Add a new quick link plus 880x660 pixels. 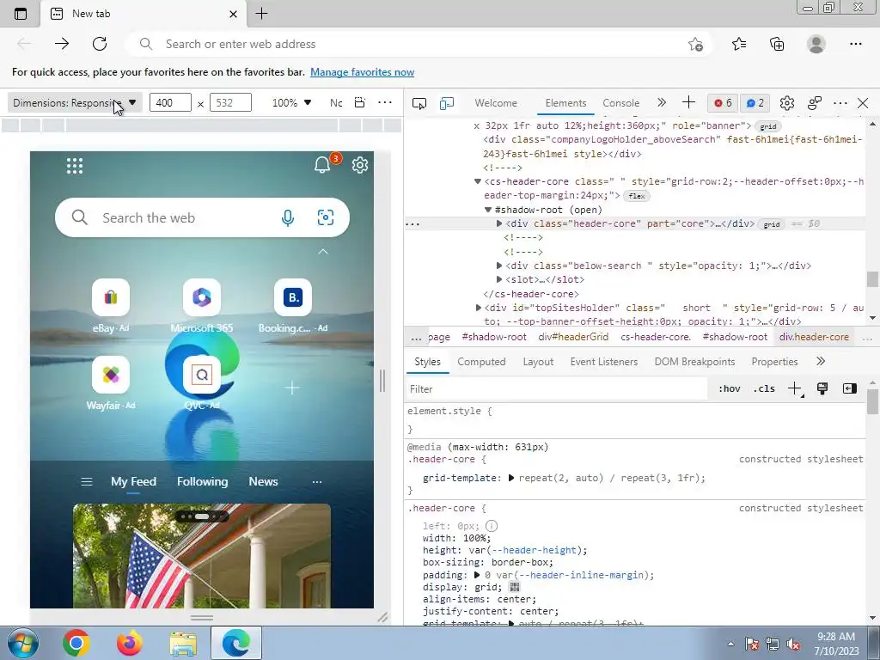click(x=292, y=388)
